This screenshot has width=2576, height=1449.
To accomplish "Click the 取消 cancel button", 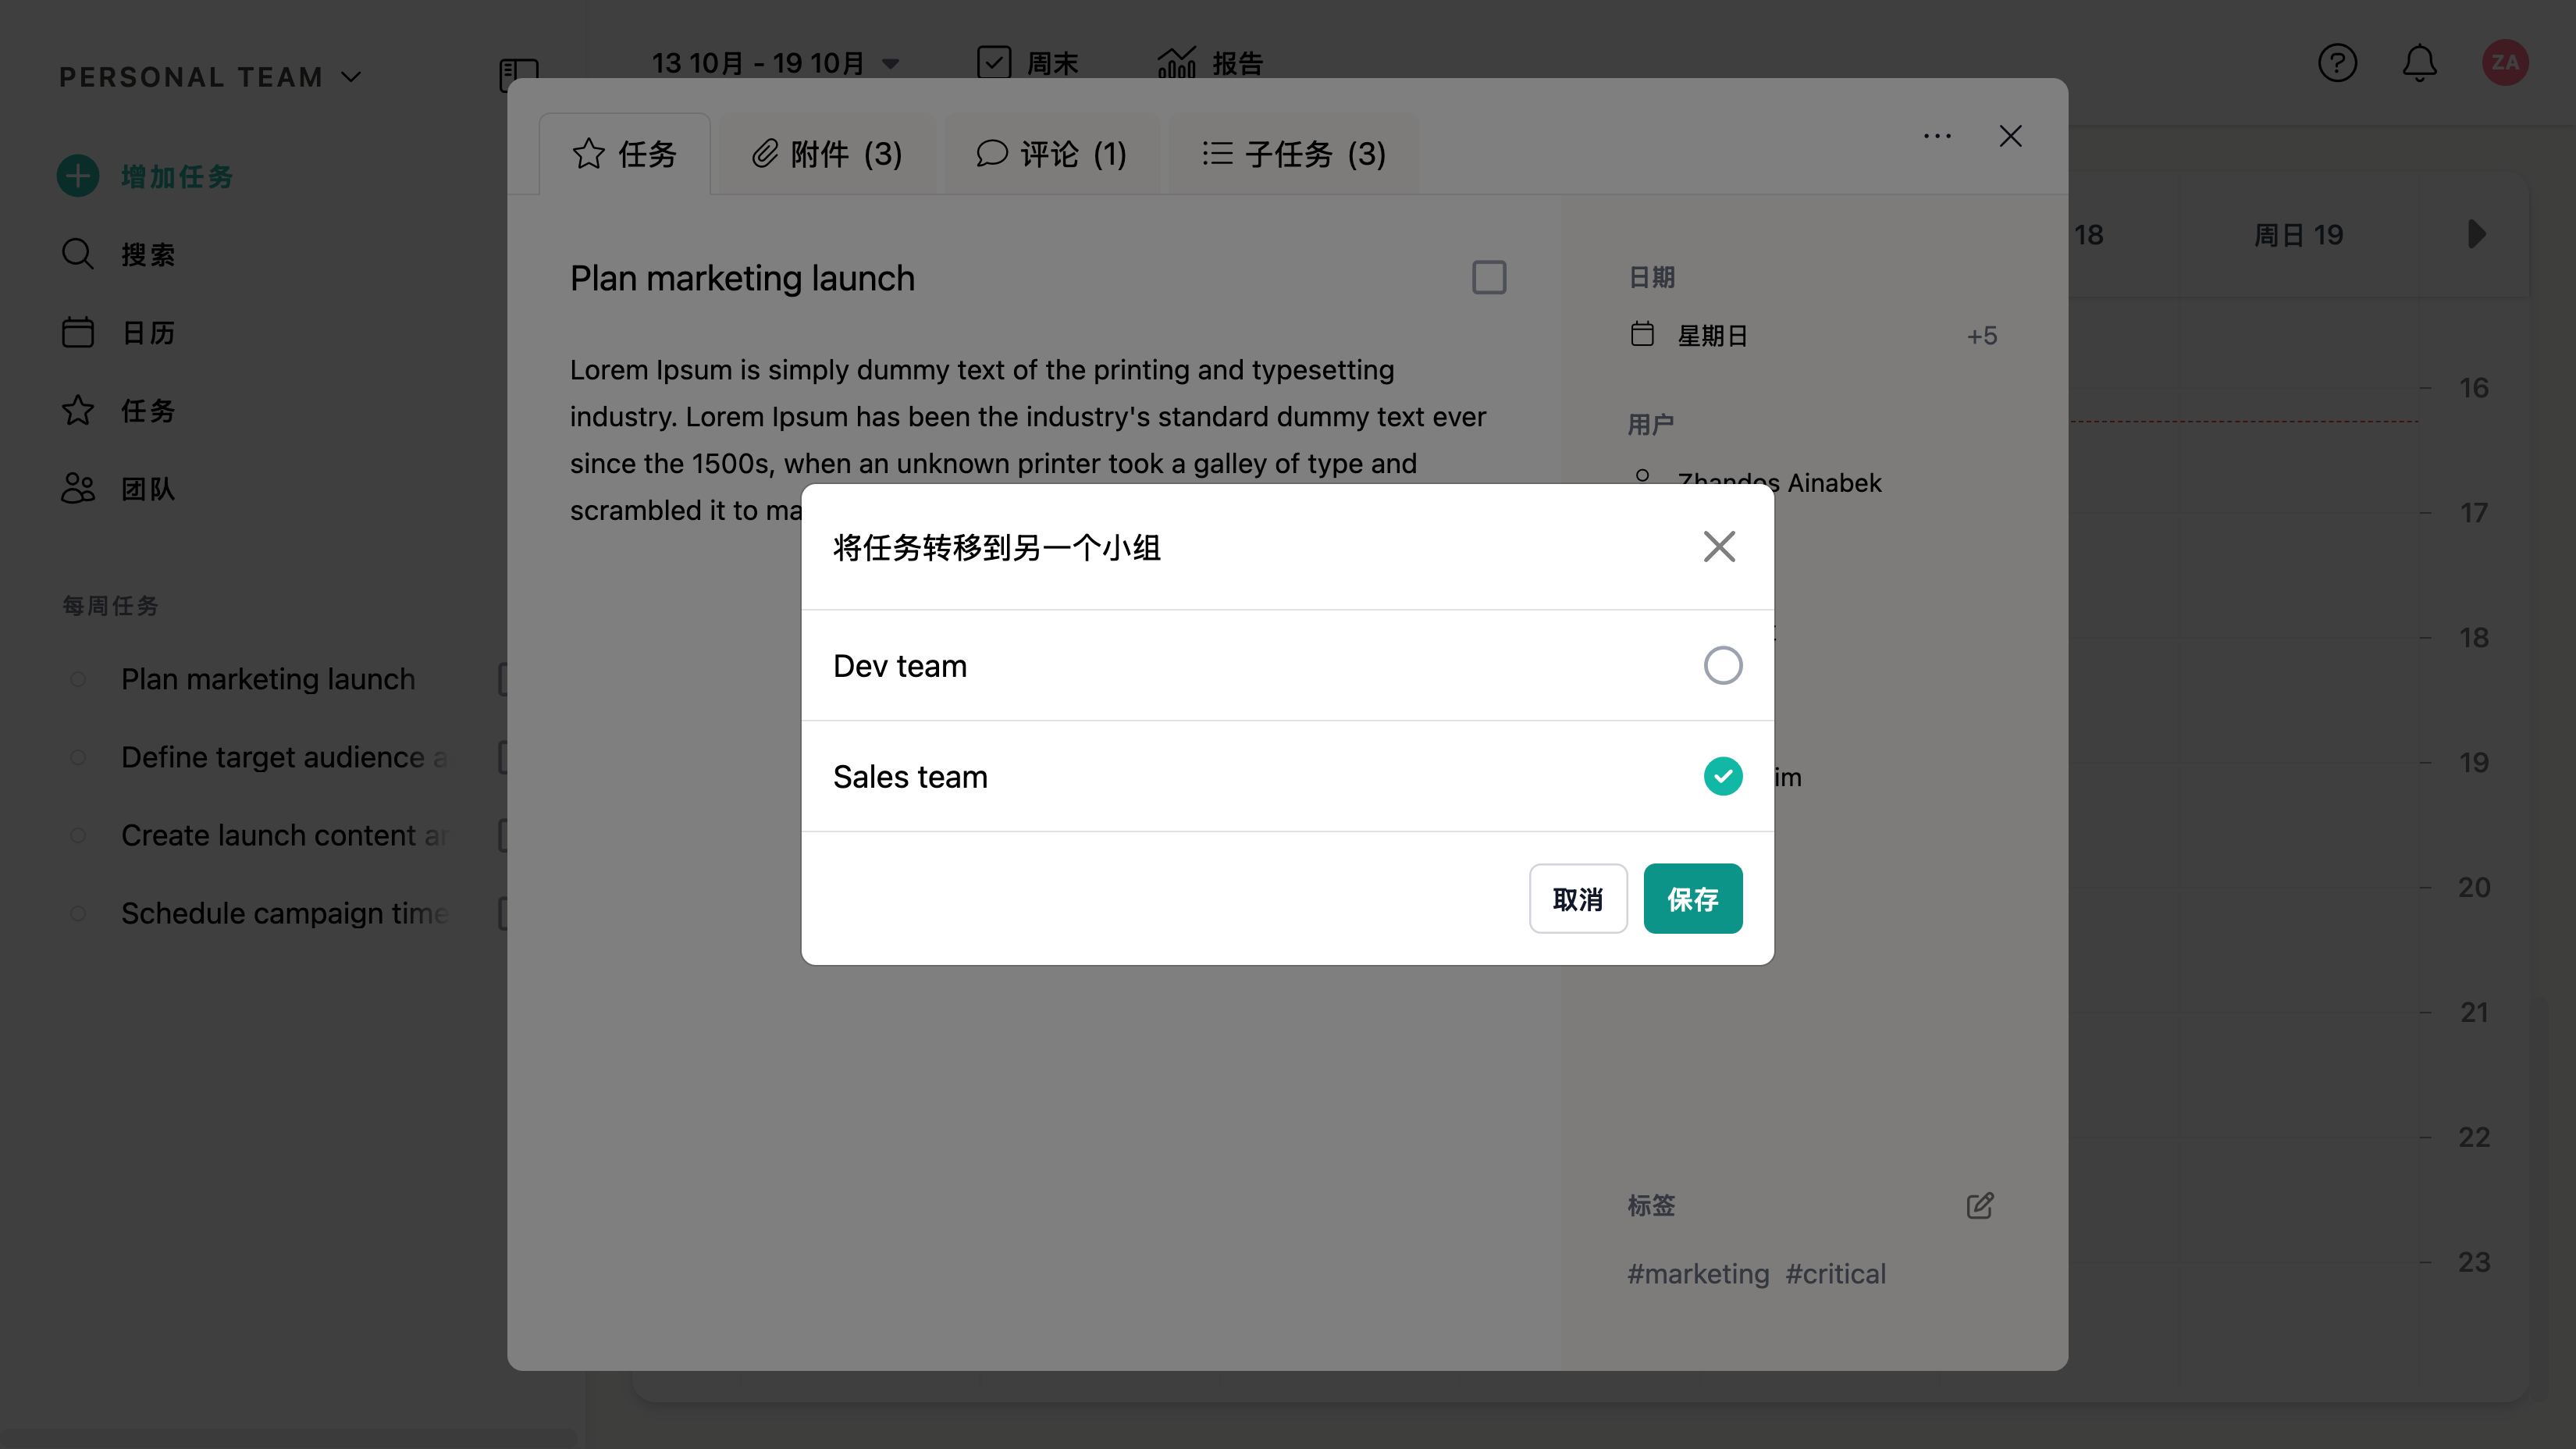I will 1577,898.
